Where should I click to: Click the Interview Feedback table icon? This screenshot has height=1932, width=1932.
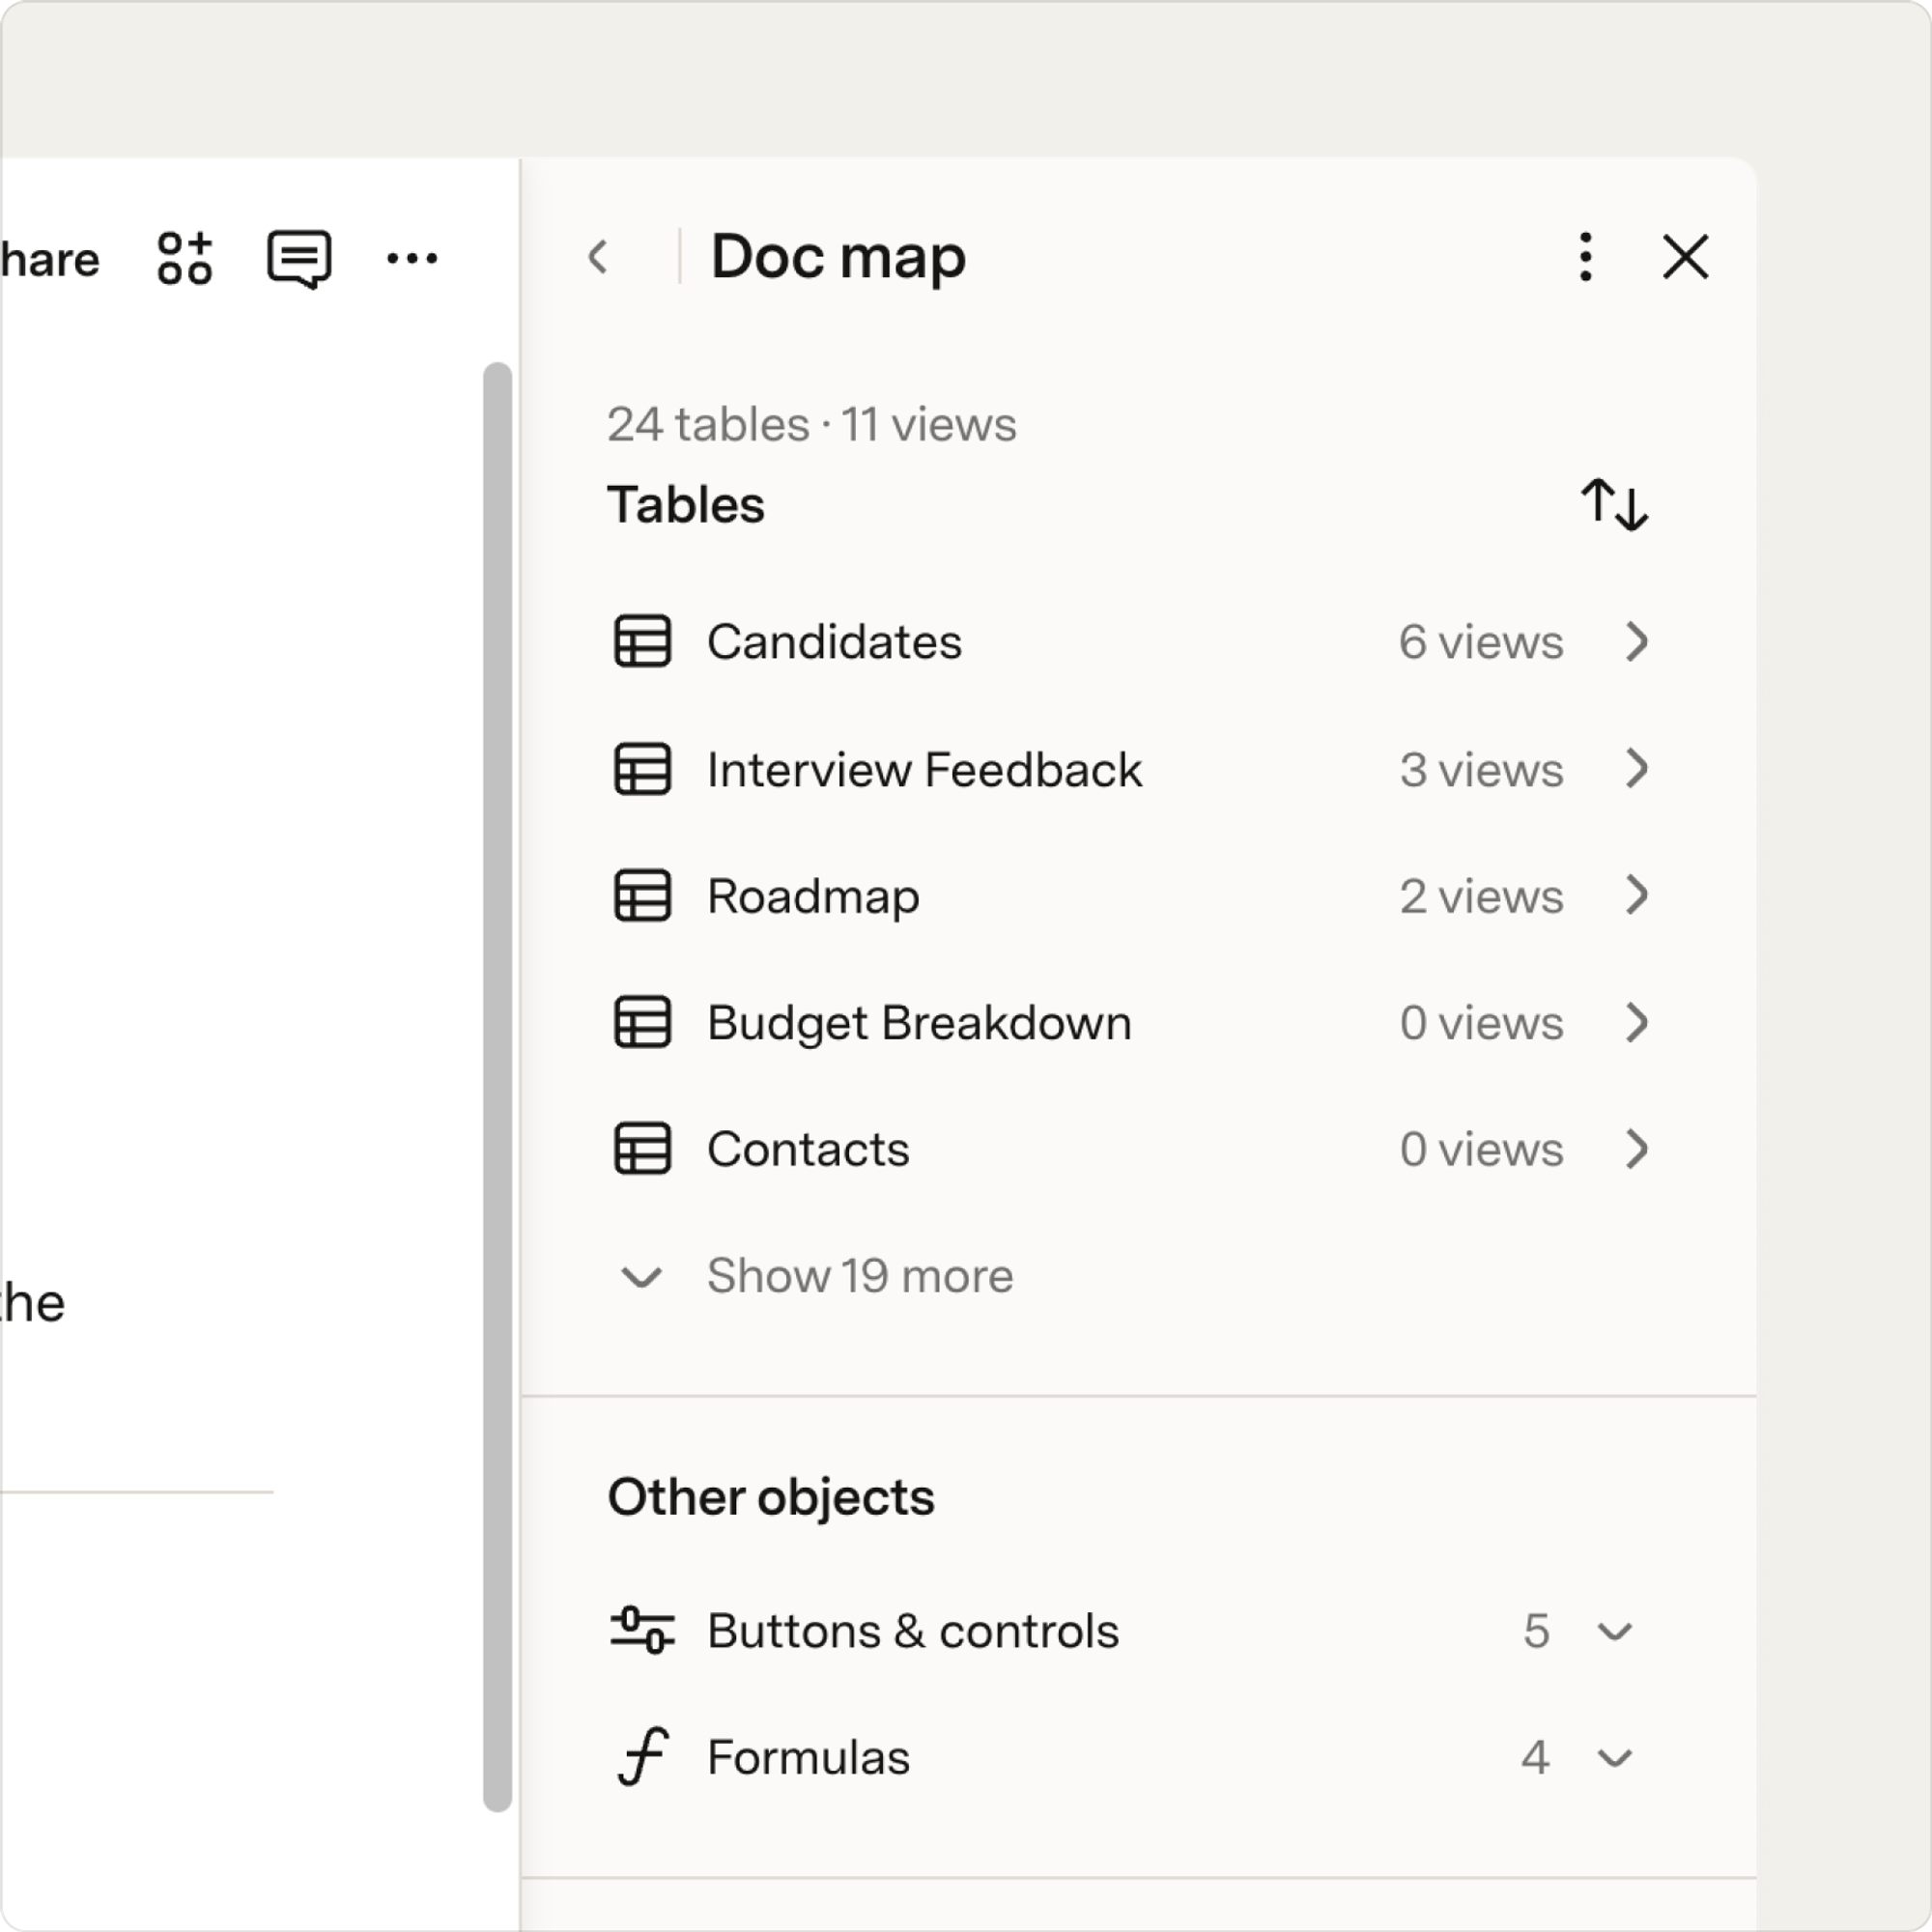[x=642, y=769]
